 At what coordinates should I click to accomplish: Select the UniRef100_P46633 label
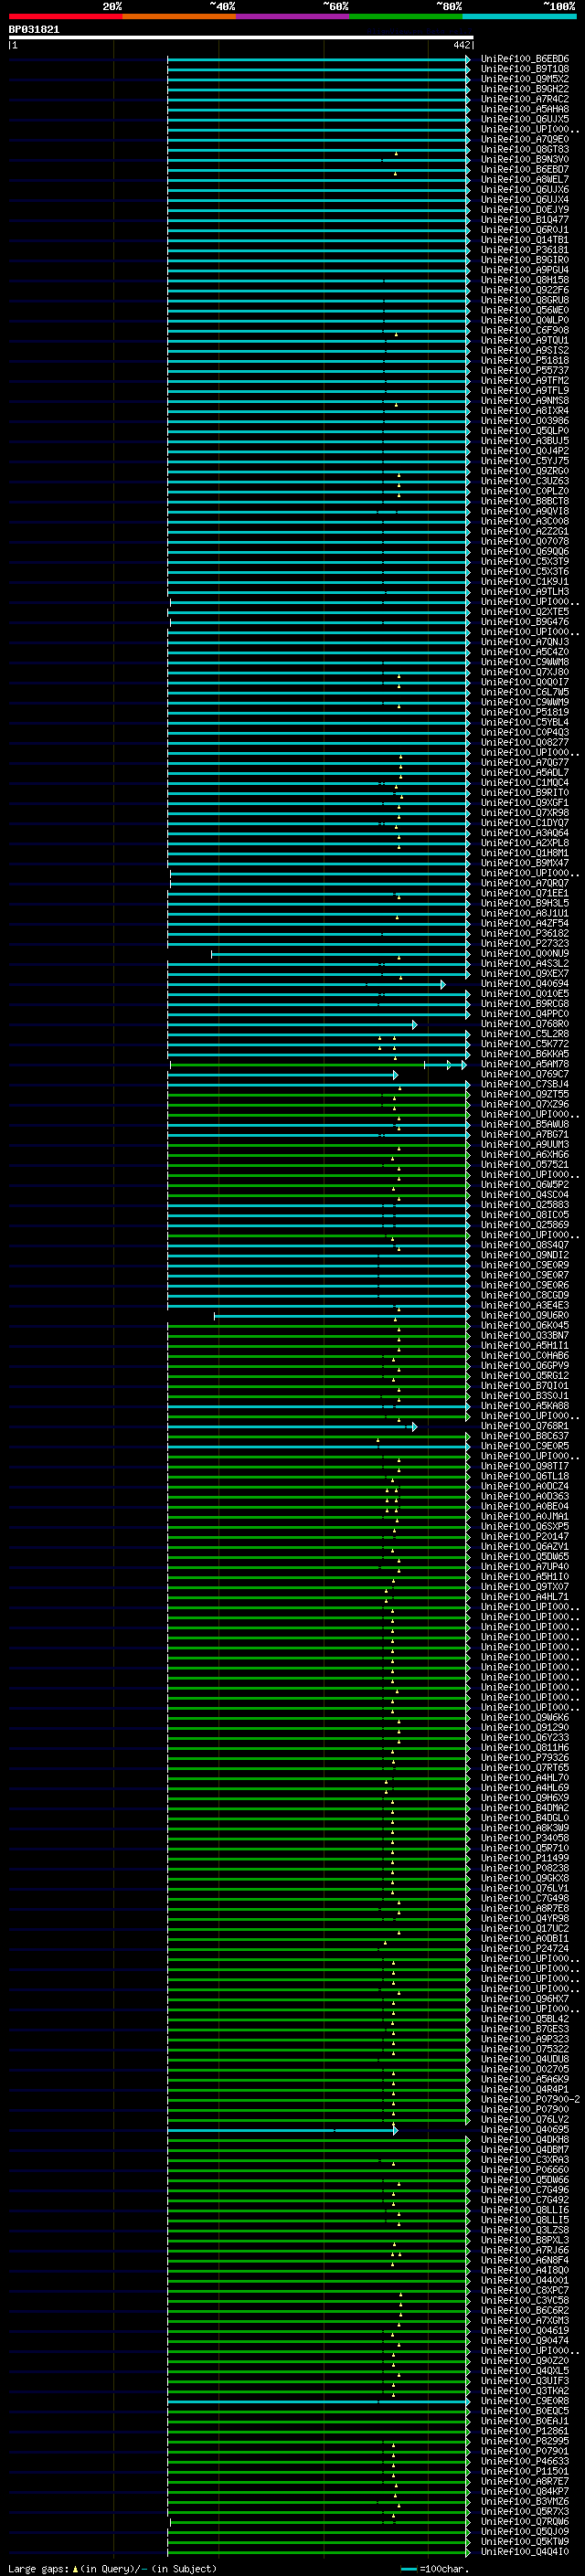point(525,2461)
